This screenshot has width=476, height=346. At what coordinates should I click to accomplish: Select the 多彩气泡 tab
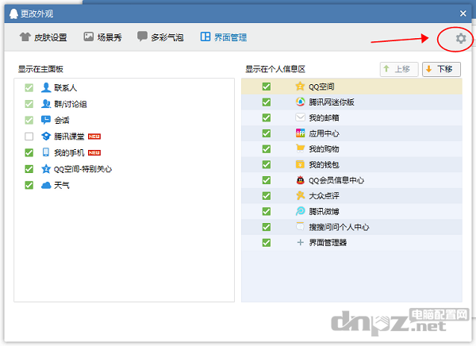point(161,37)
